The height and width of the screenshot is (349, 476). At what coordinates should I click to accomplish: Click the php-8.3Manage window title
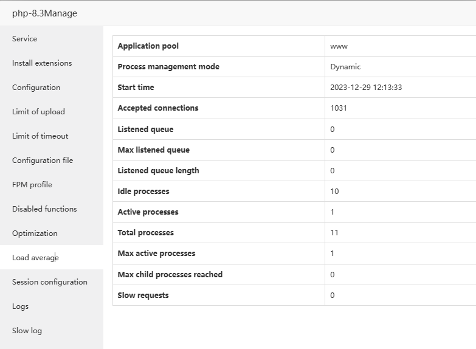tap(44, 13)
